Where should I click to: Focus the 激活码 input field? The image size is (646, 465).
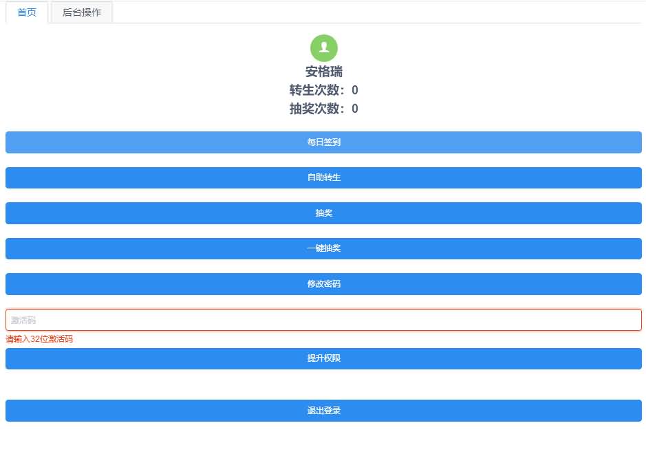point(323,320)
